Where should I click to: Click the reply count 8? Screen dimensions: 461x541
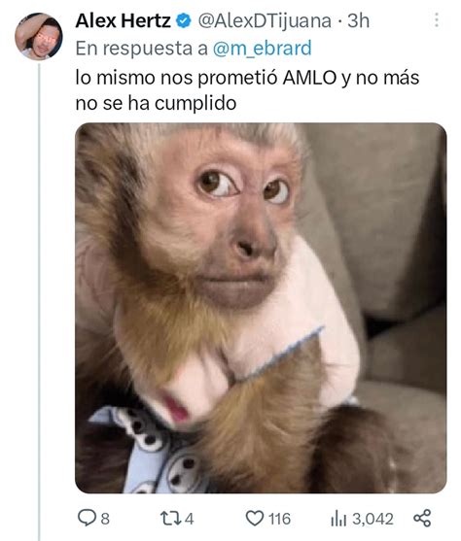(x=105, y=519)
